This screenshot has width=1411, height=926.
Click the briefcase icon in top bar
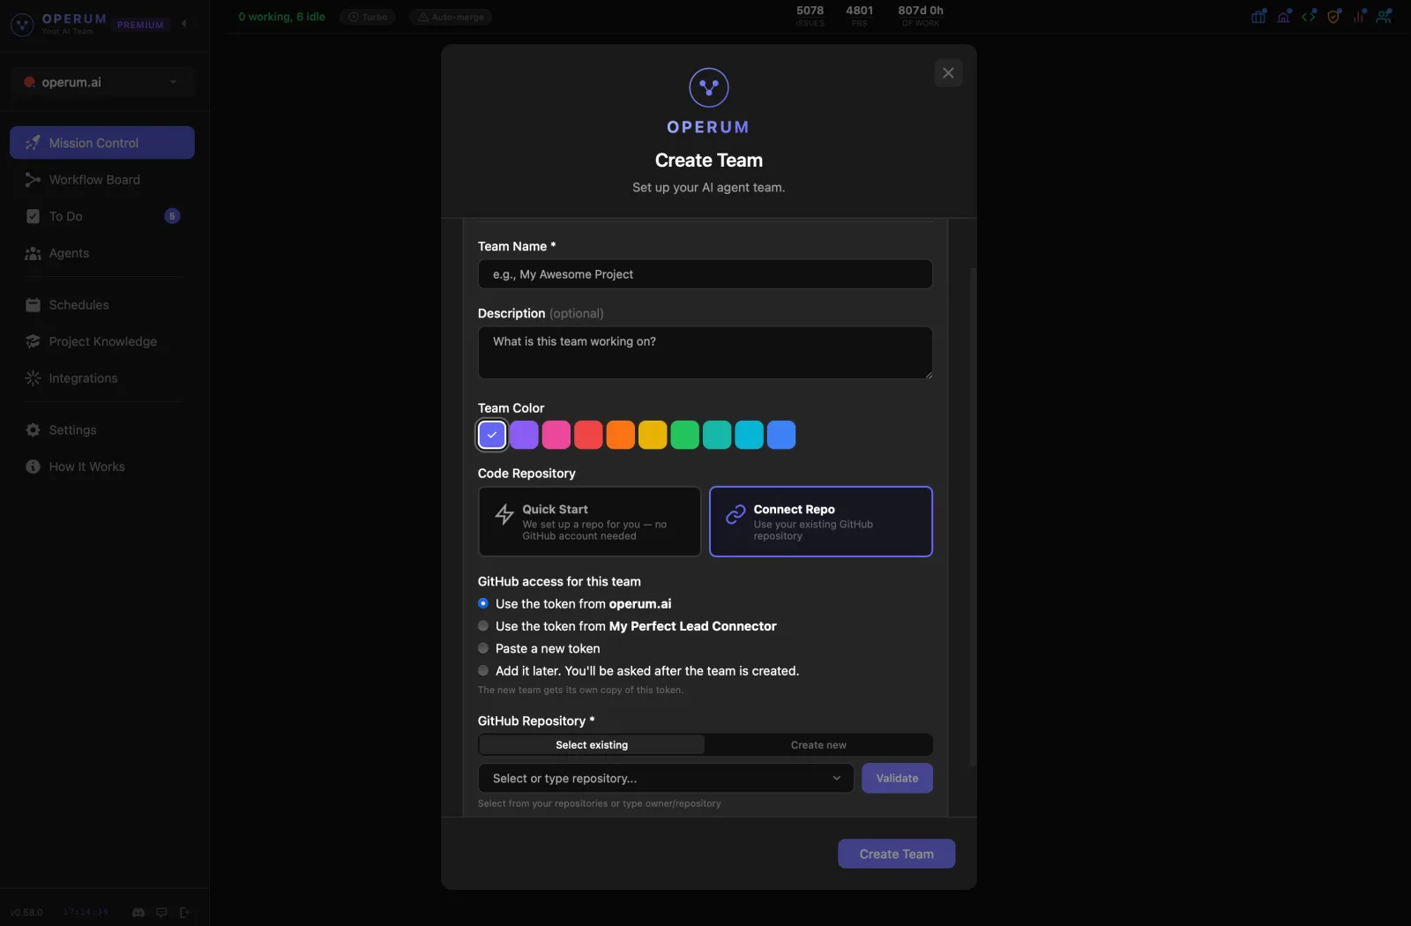(1258, 16)
